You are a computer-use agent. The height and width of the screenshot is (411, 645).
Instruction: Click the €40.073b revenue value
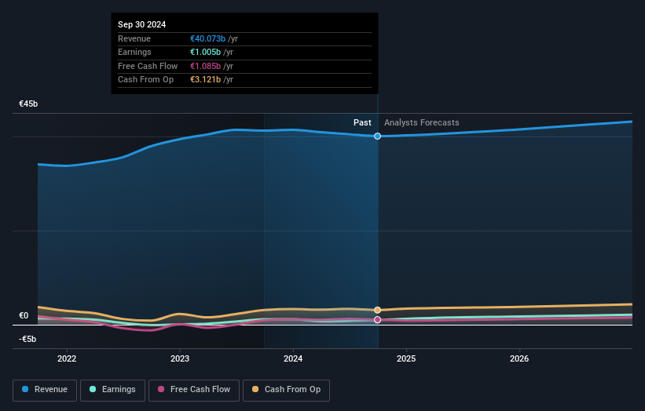pos(207,38)
